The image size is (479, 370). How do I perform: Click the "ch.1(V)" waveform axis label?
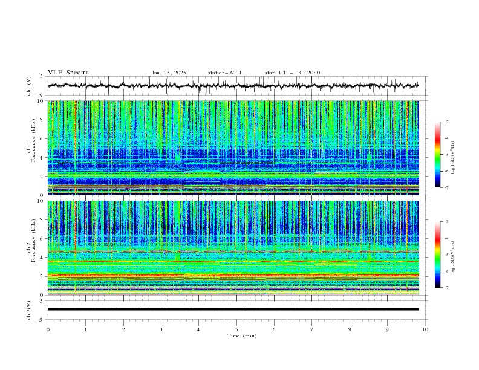29,86
